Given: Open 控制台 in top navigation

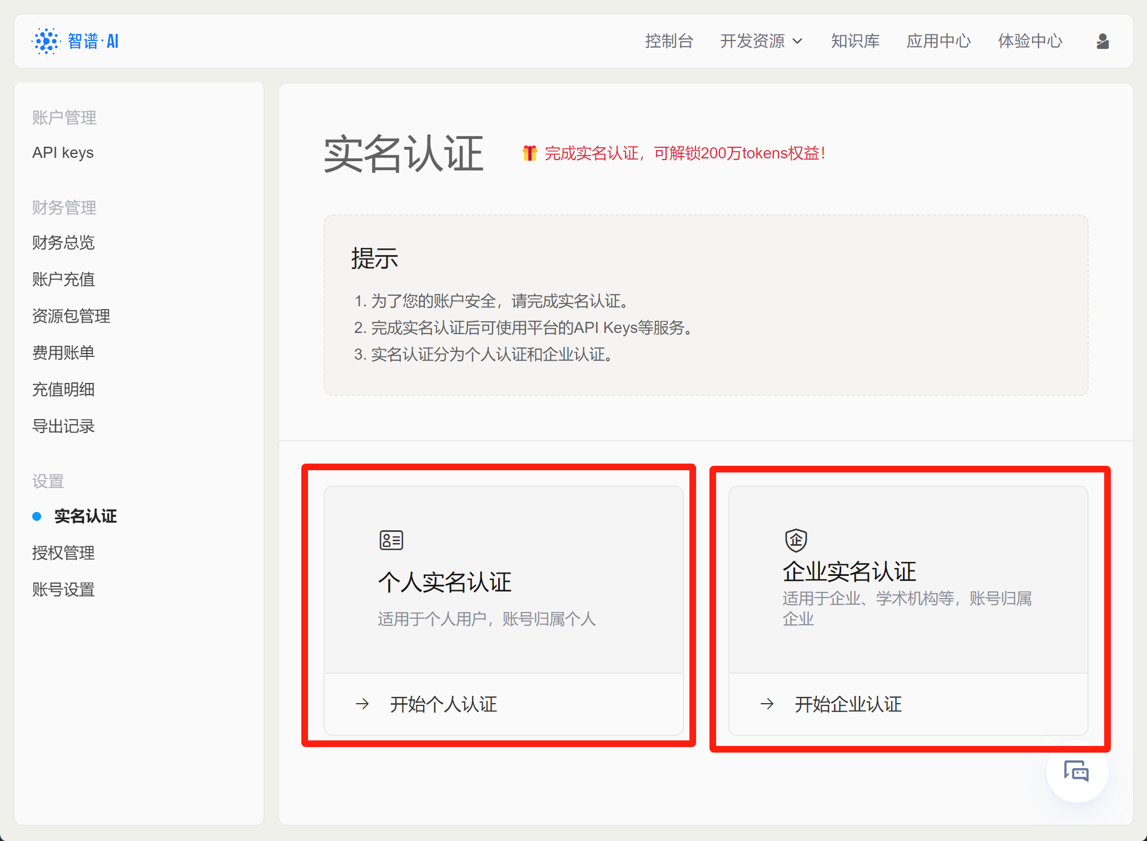Looking at the screenshot, I should (669, 41).
